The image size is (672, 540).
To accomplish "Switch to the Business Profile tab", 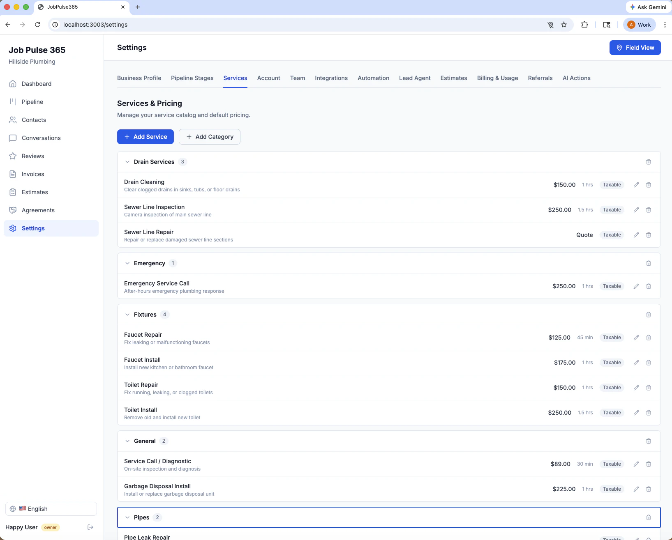I will pyautogui.click(x=139, y=78).
